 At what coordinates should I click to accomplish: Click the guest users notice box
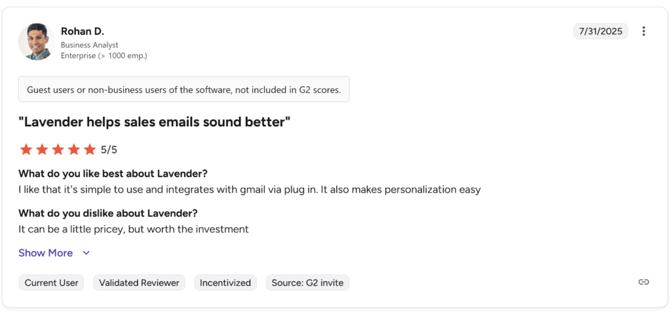tap(183, 90)
